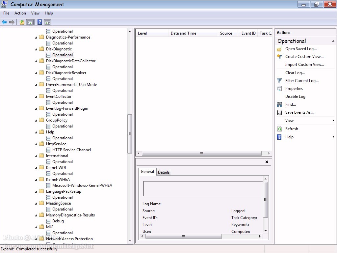The height and width of the screenshot is (253, 337).
Task: Switch to the Details tab
Action: coord(164,172)
